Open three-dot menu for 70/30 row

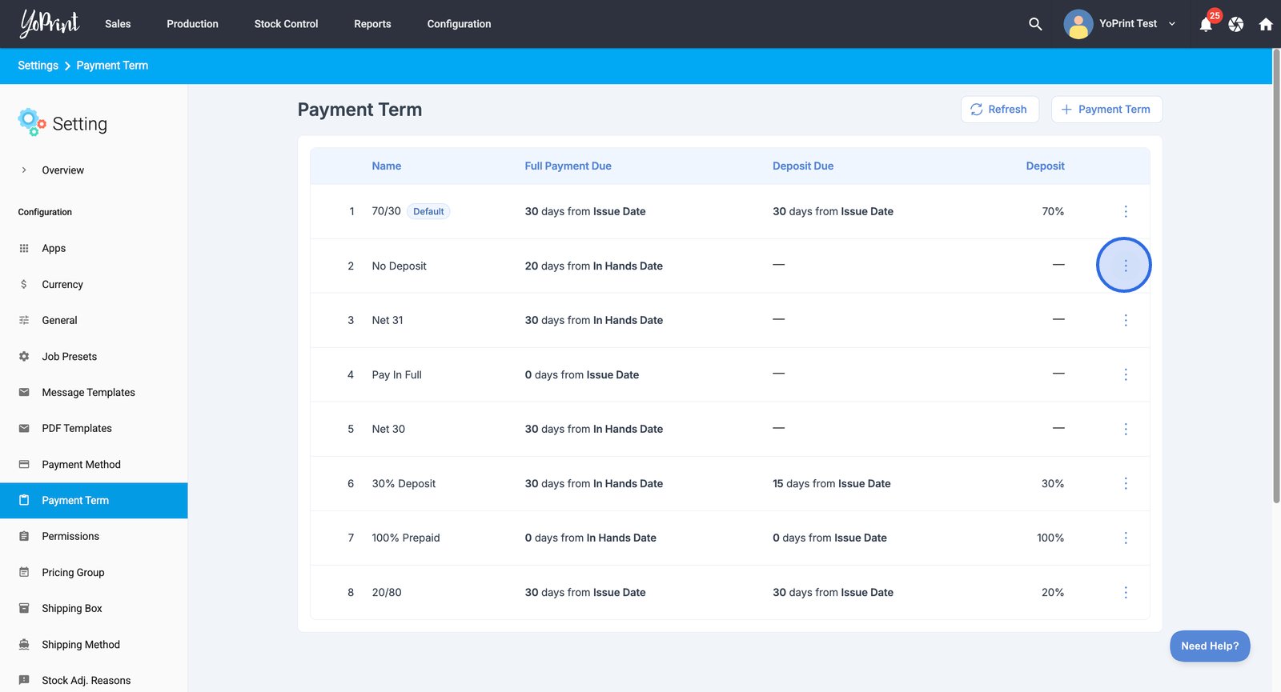[x=1126, y=211]
